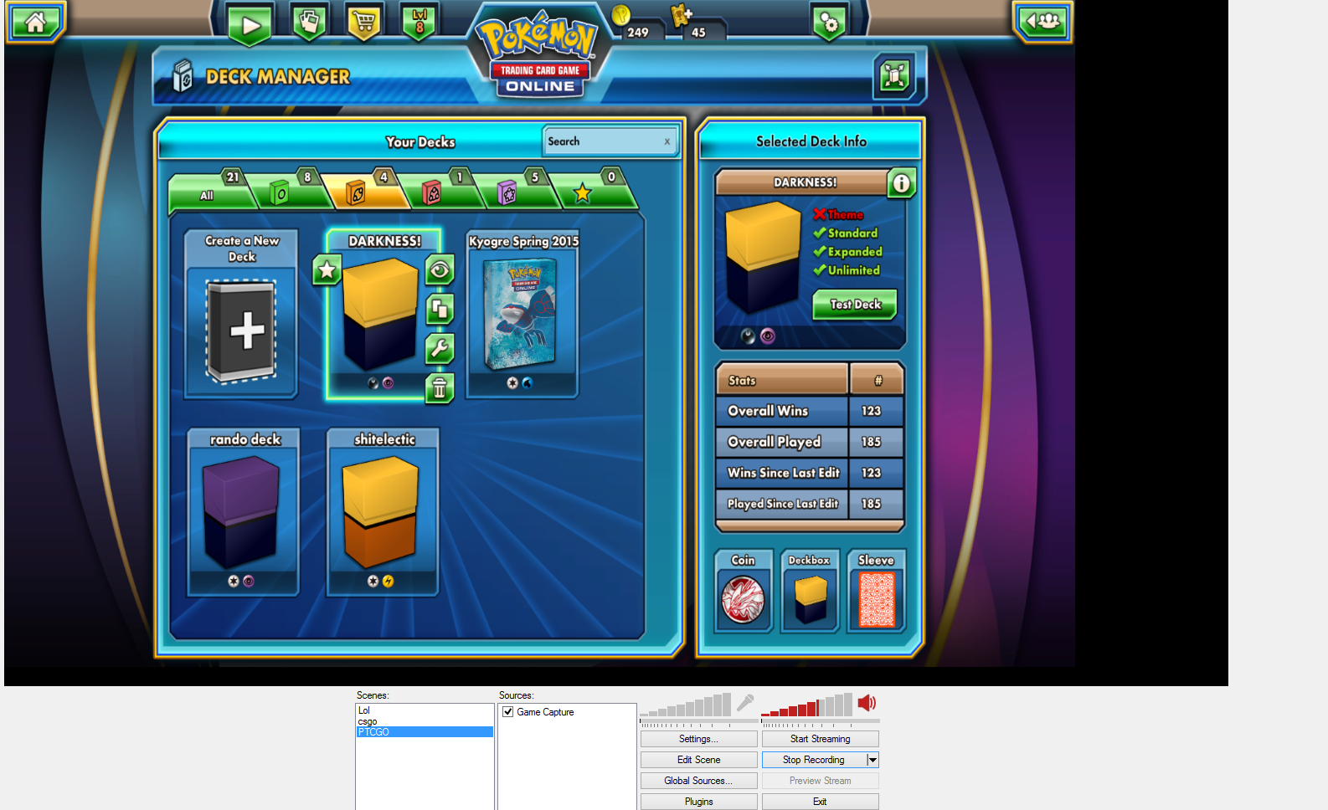Open the shop cart icon
The height and width of the screenshot is (810, 1328).
(x=364, y=23)
